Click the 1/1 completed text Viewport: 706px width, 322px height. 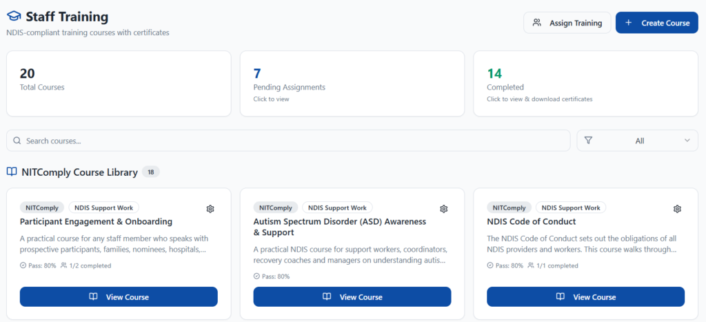557,265
